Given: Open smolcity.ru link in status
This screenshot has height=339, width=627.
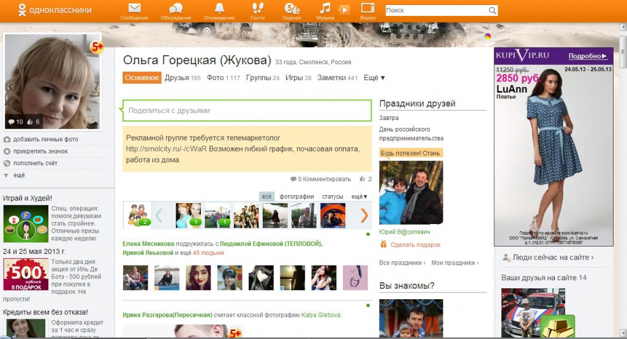Looking at the screenshot, I should coord(167,149).
